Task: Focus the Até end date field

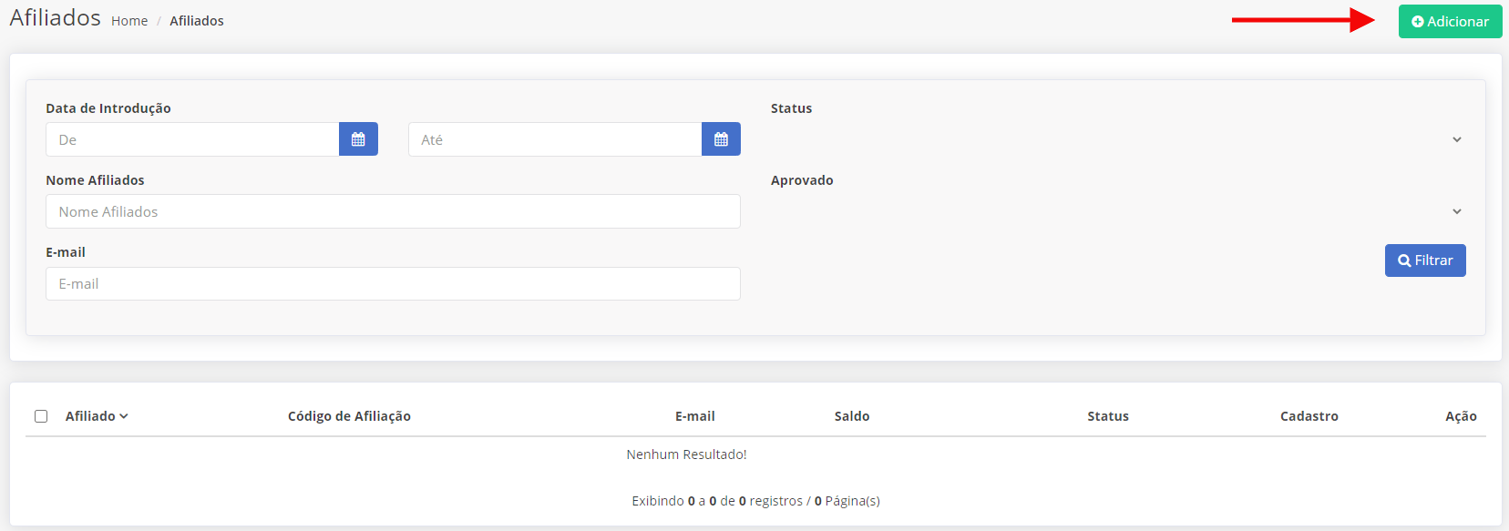Action: pyautogui.click(x=555, y=139)
